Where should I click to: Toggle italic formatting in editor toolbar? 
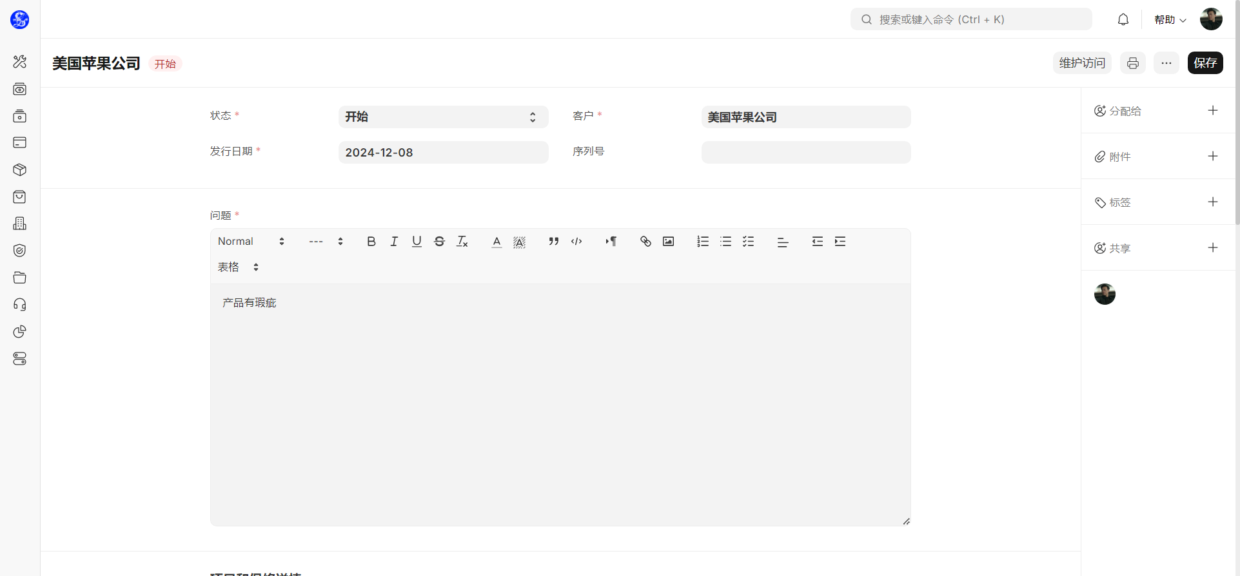click(x=394, y=242)
